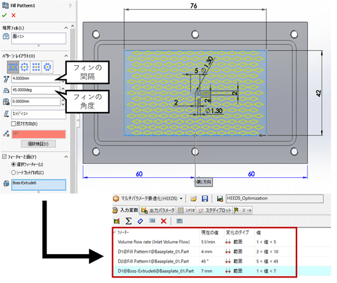Switch to the スタディプロット tab

coord(214,210)
